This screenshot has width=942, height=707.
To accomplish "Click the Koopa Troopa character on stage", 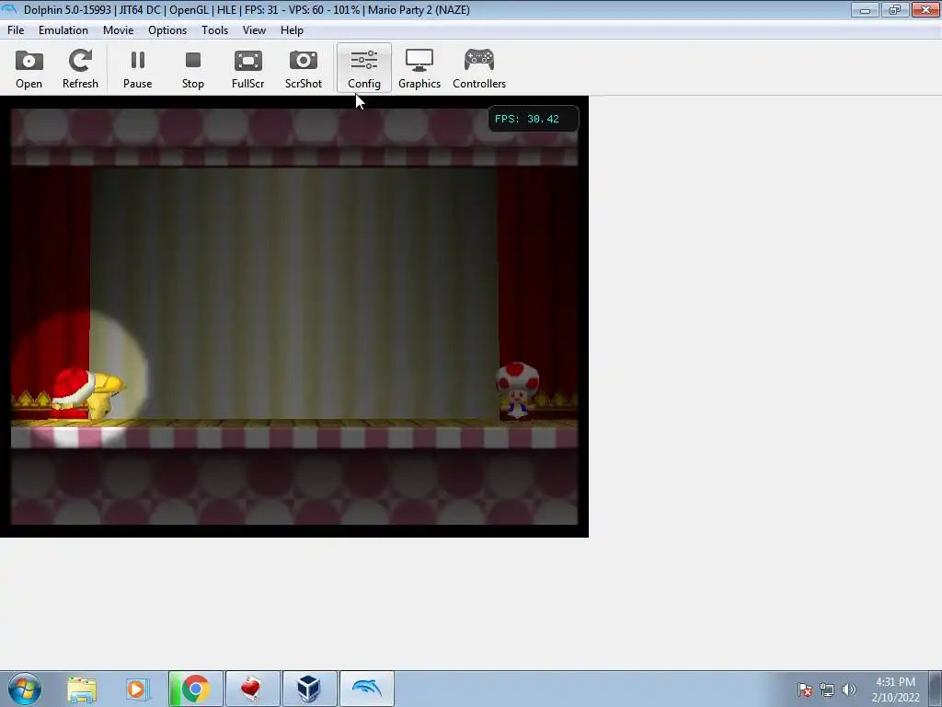I will [87, 394].
